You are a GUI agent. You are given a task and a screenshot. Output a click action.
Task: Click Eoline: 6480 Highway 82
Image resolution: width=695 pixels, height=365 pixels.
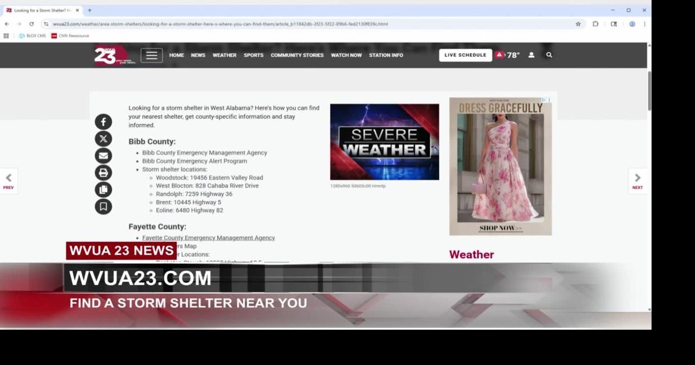tap(189, 210)
